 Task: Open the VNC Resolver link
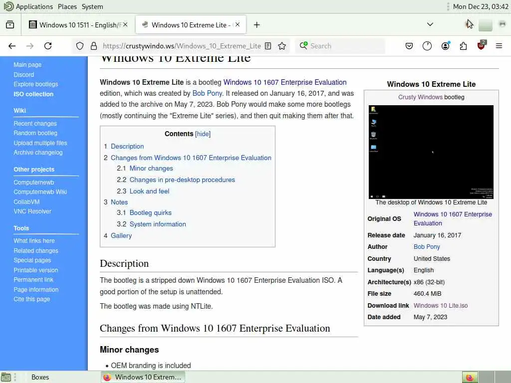(32, 211)
